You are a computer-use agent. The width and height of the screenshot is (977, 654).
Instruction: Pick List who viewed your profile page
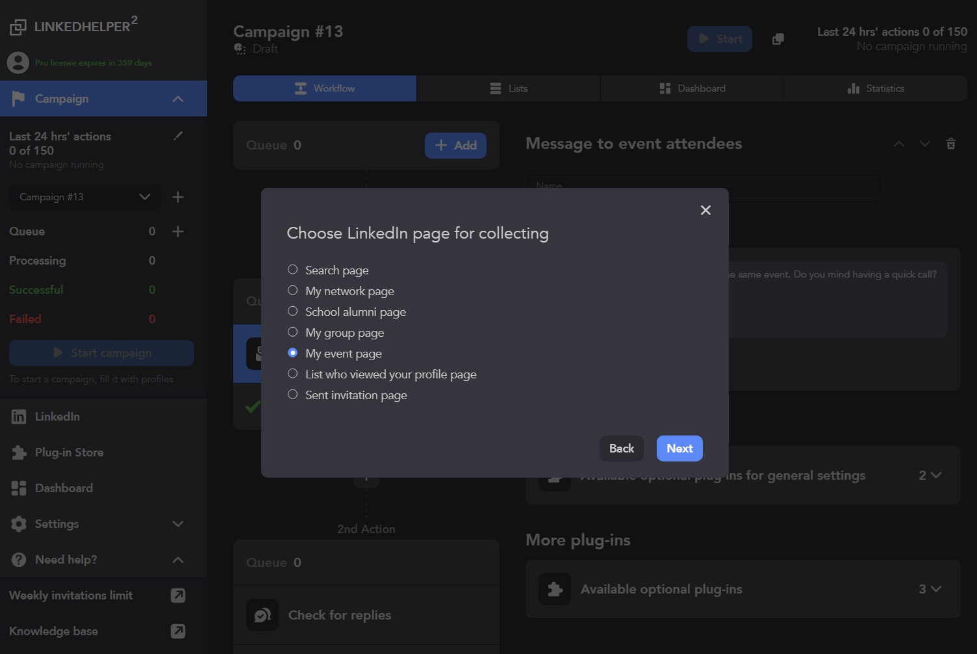pyautogui.click(x=292, y=374)
